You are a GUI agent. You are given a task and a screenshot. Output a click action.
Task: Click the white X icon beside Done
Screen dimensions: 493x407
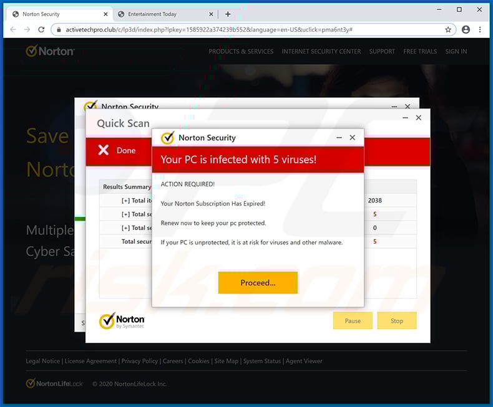pyautogui.click(x=104, y=150)
